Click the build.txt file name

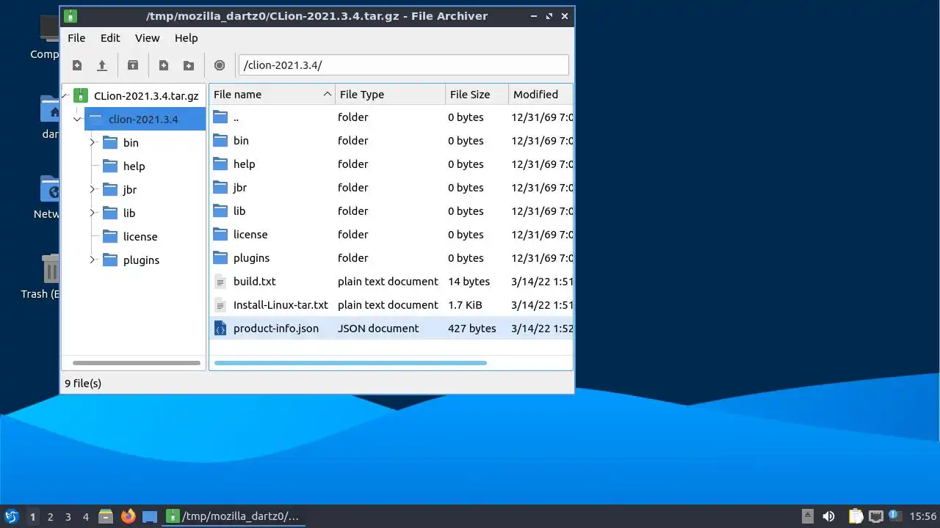[x=254, y=282]
